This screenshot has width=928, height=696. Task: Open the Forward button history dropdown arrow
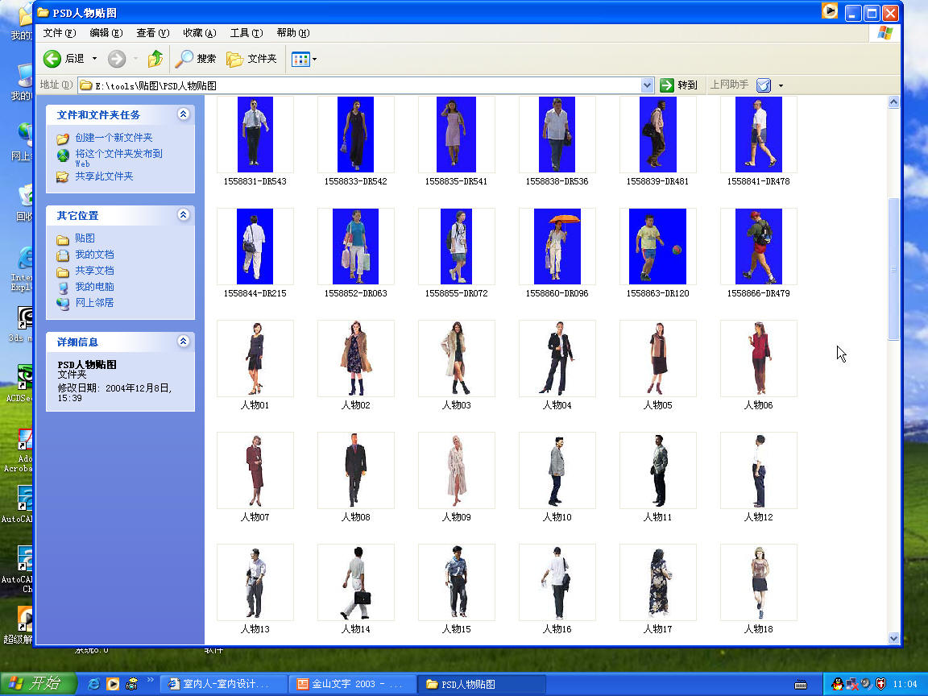pyautogui.click(x=135, y=59)
